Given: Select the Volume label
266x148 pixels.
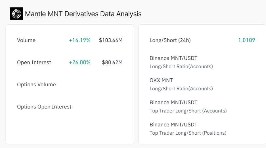Looking at the screenshot, I should (26, 40).
